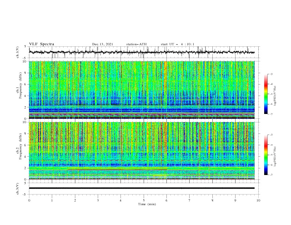This screenshot has width=291, height=225.
Task: Click time axis tick label "3"
Action: pos(98,200)
